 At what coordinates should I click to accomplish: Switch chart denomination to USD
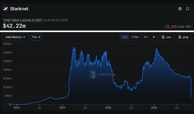[124, 37]
